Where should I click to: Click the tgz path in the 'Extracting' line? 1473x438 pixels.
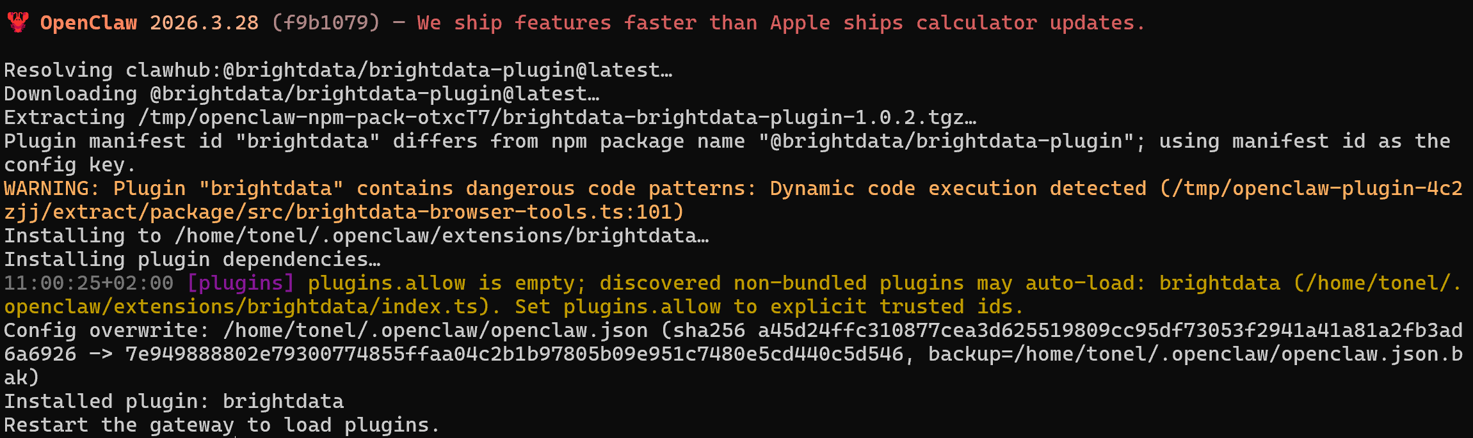(x=557, y=117)
